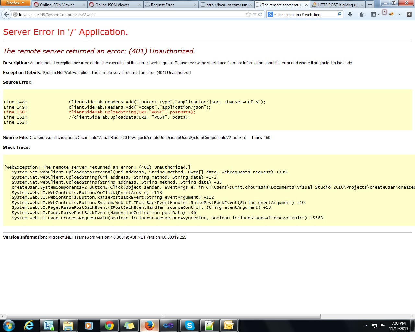The width and height of the screenshot is (415, 332).
Task: Show Bookmarks via the star-panel icon
Action: [x=373, y=14]
